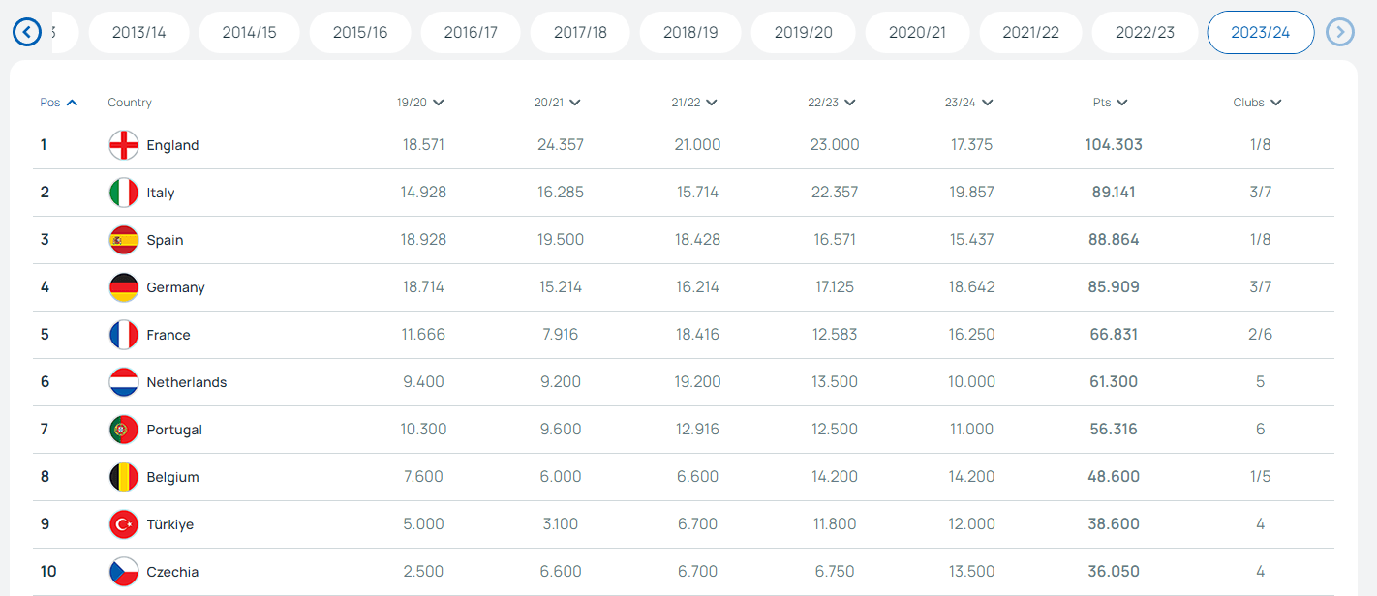Image resolution: width=1377 pixels, height=596 pixels.
Task: Open the 2013/14 season tab
Action: point(139,33)
